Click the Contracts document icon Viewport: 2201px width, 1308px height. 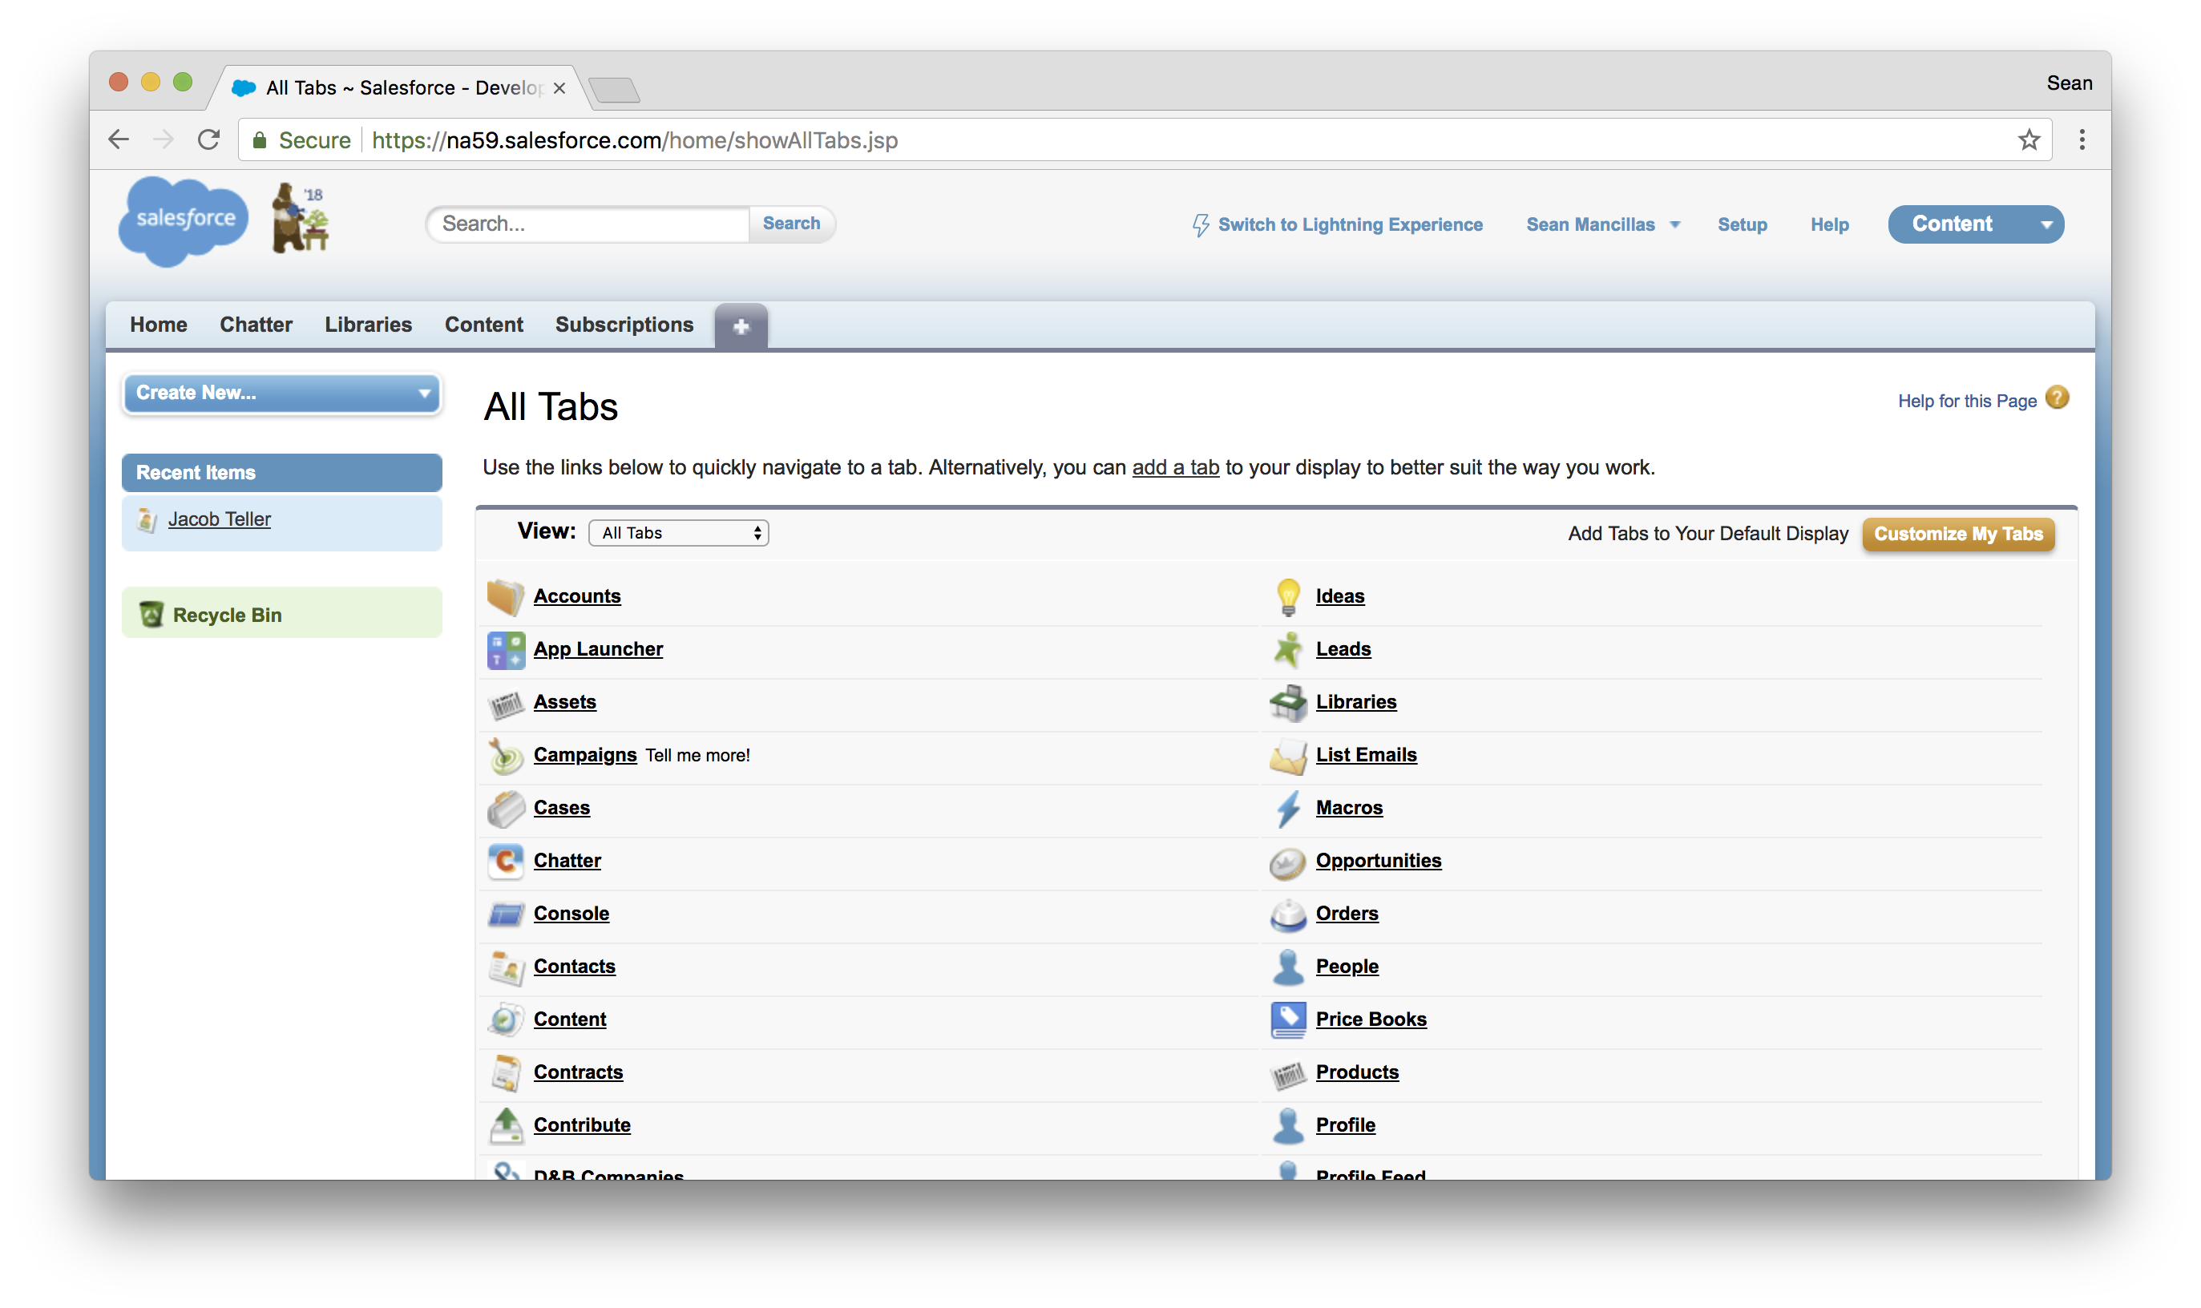506,1072
